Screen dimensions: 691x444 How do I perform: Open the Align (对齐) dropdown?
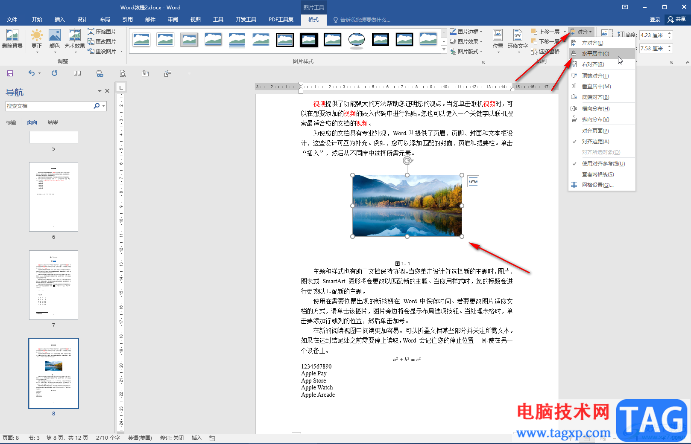pyautogui.click(x=582, y=32)
